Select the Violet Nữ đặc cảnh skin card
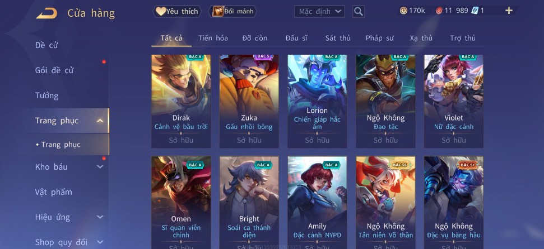 [x=453, y=101]
